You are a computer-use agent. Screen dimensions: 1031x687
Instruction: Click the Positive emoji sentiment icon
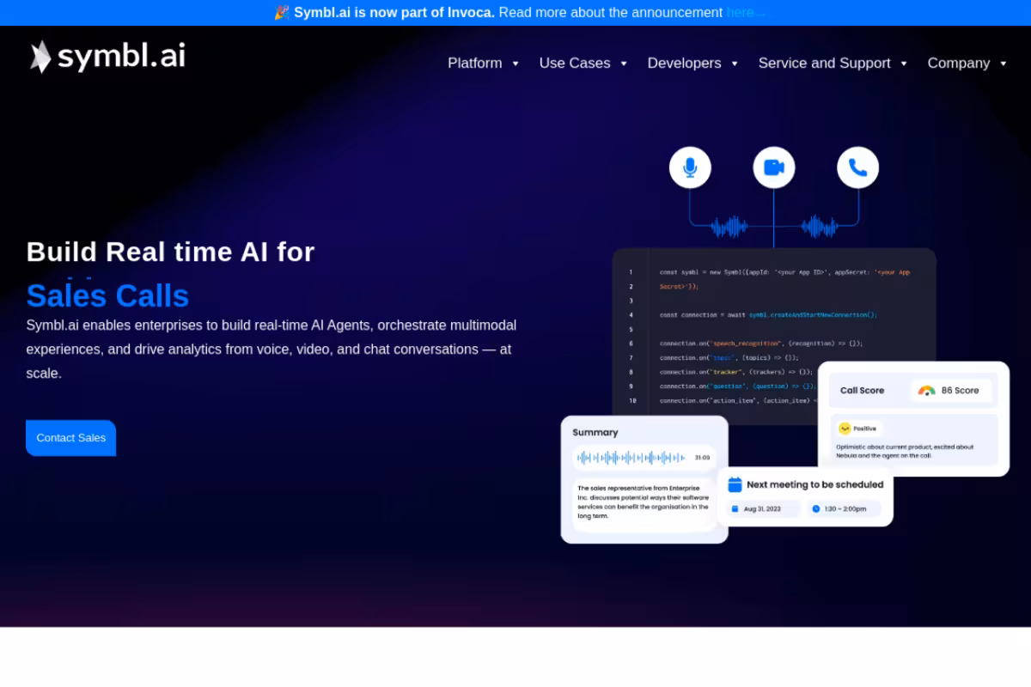coord(845,429)
